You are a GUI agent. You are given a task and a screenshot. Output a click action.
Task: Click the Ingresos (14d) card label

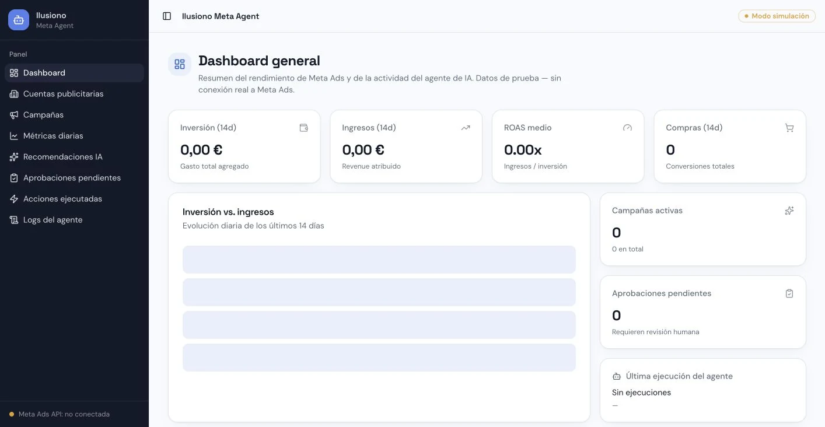369,128
